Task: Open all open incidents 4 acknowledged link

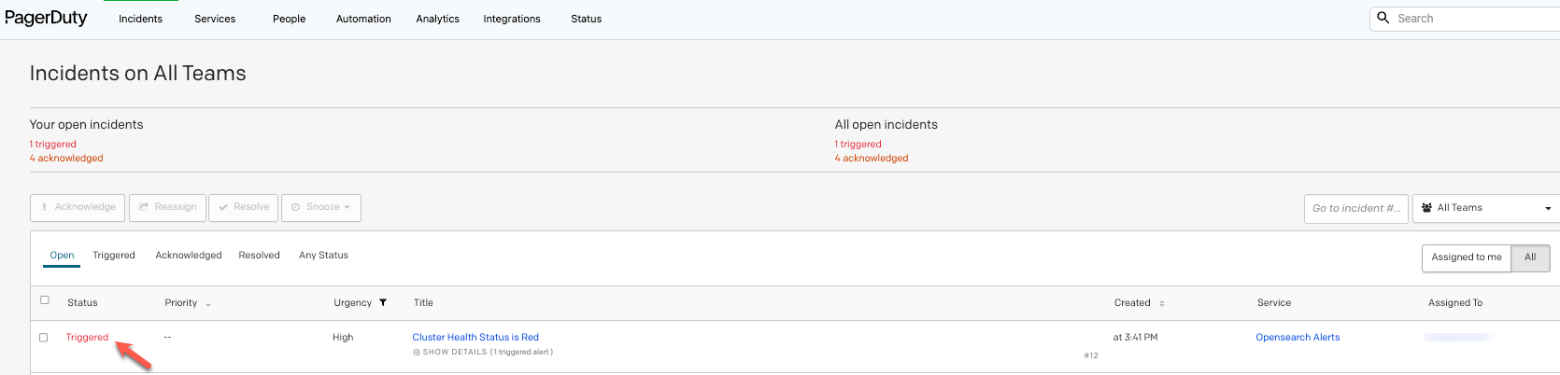Action: (872, 159)
